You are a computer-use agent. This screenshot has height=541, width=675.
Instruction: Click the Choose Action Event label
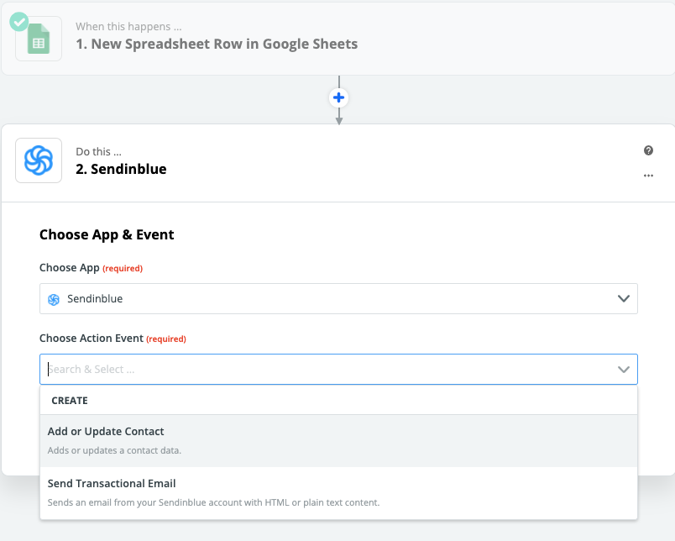tap(92, 338)
